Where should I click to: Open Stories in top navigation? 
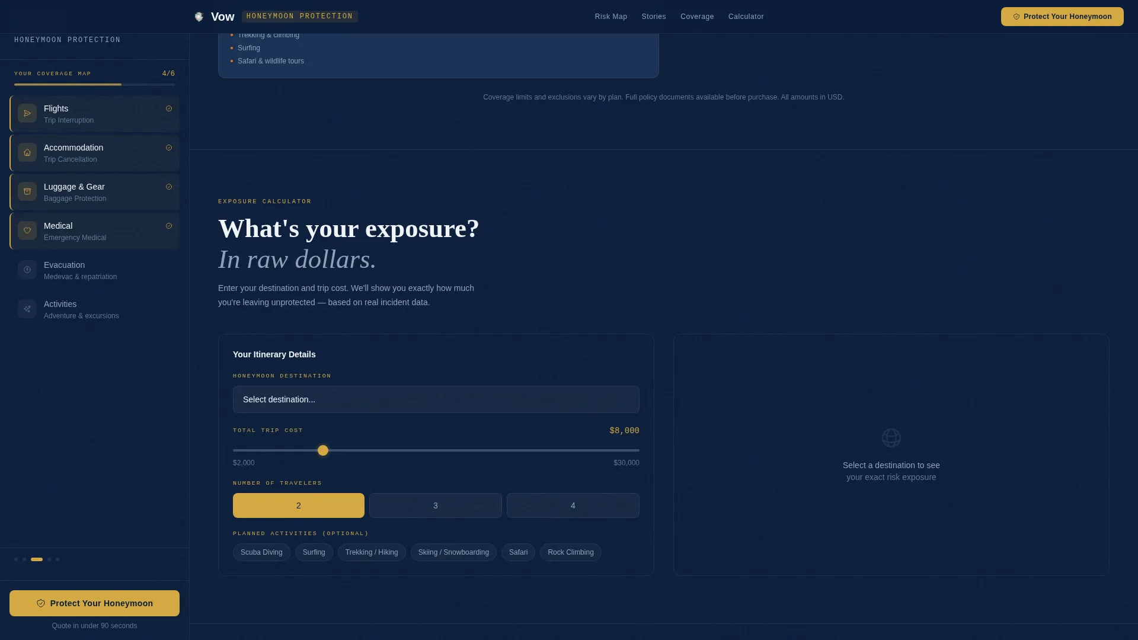[654, 17]
